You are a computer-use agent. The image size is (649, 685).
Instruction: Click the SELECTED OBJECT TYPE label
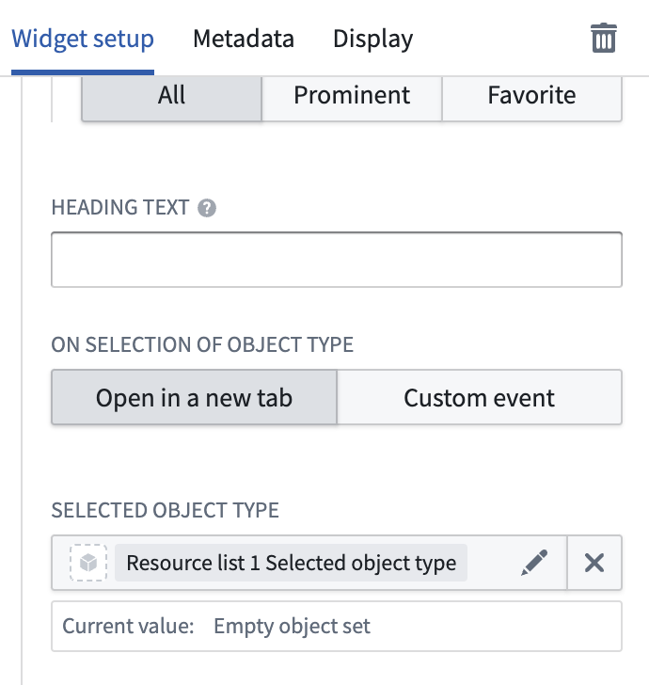point(166,510)
